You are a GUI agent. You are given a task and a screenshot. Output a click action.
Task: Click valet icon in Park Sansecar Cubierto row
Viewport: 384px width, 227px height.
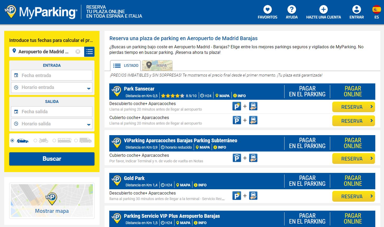(x=253, y=120)
